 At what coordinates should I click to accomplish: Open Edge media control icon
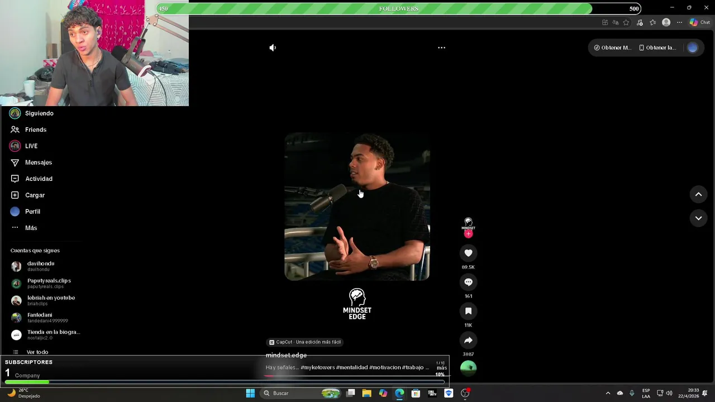[640, 22]
